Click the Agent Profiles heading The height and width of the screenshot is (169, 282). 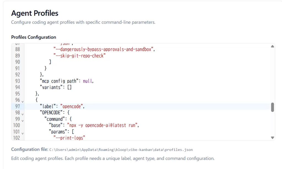(x=34, y=13)
